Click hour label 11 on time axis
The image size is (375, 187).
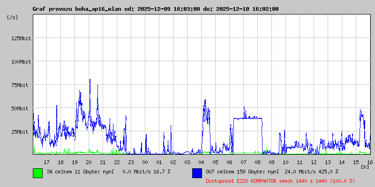(x=300, y=162)
